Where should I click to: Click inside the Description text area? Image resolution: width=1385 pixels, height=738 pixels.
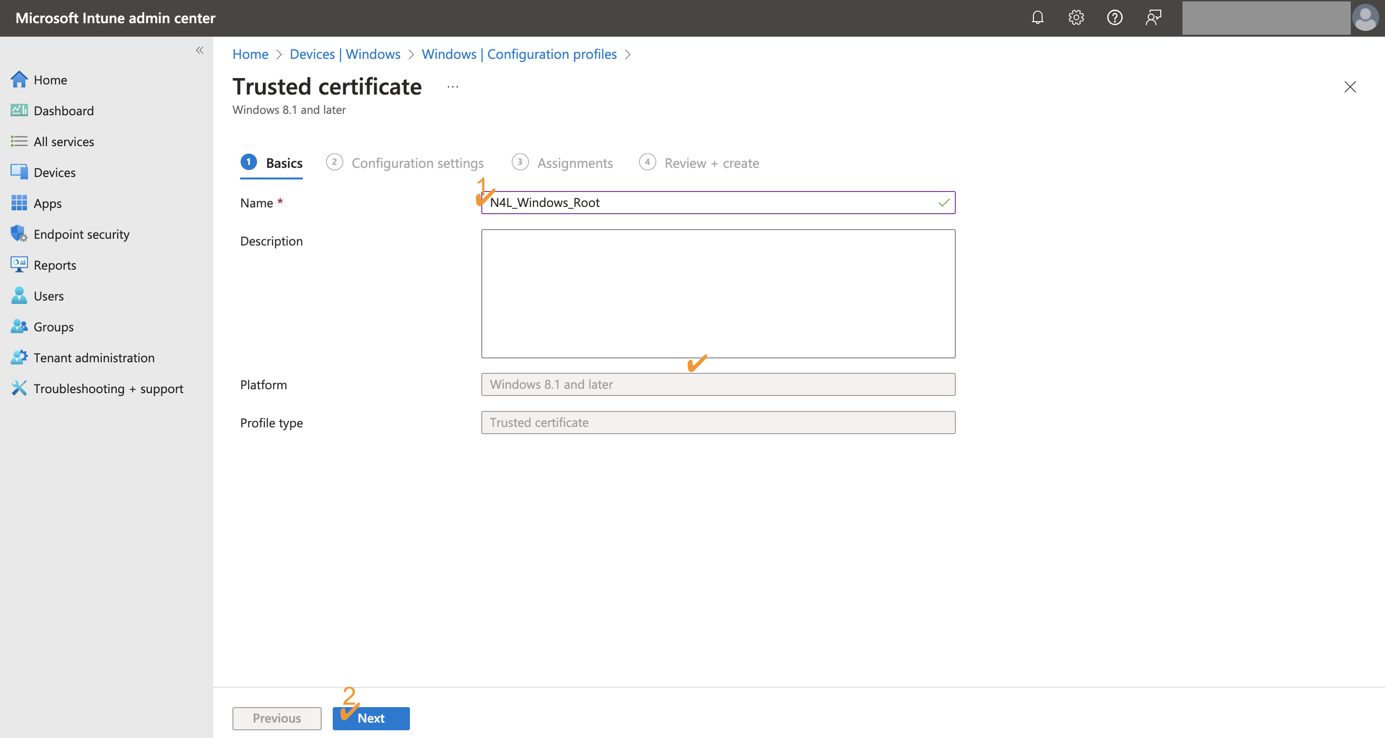tap(718, 293)
